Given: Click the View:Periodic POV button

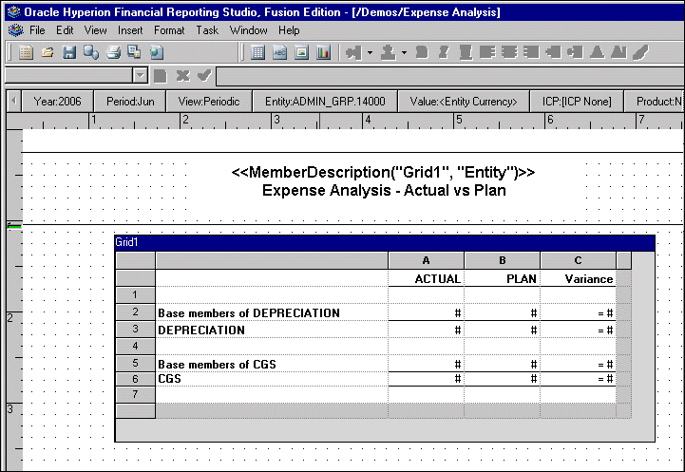Looking at the screenshot, I should pos(209,102).
